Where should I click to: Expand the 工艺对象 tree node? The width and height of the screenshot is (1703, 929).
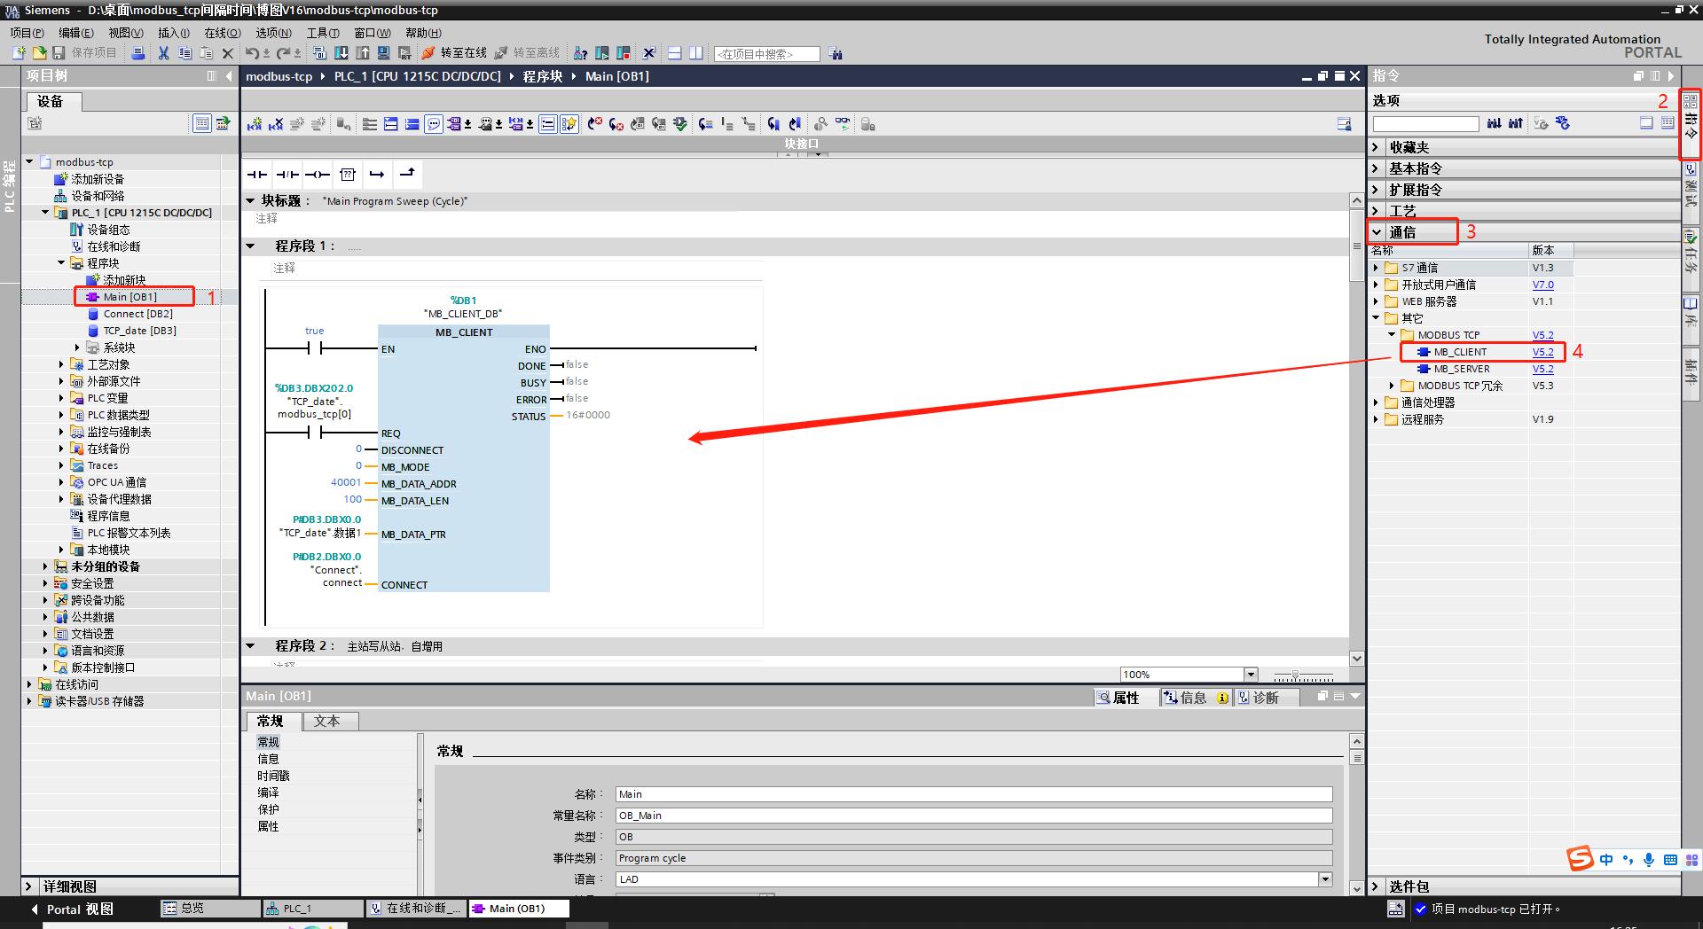coord(61,364)
